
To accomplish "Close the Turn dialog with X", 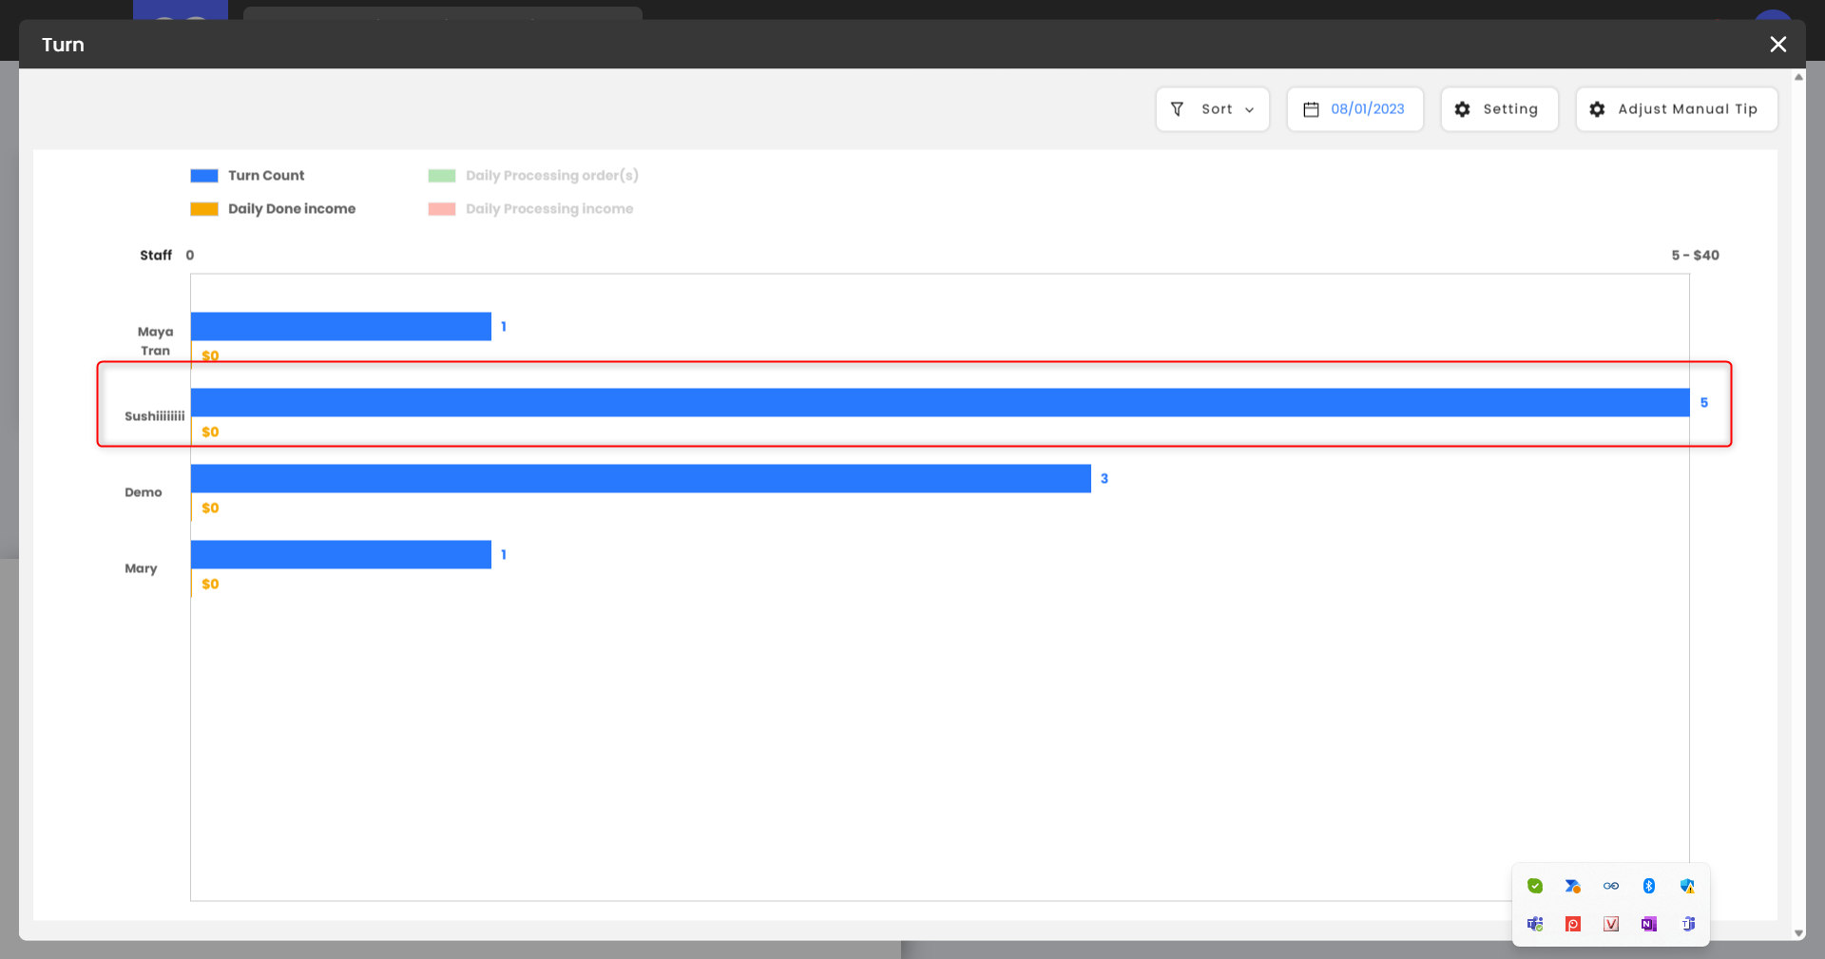I will click(x=1777, y=44).
